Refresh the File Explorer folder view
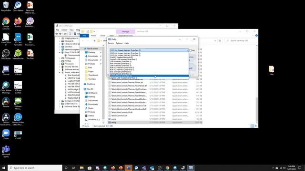 pyautogui.click(x=220, y=41)
